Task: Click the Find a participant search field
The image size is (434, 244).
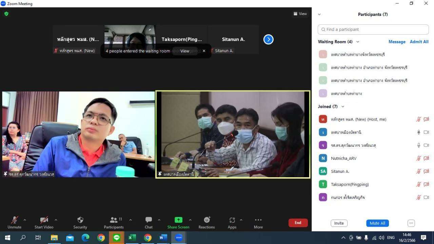Action: pos(373,29)
